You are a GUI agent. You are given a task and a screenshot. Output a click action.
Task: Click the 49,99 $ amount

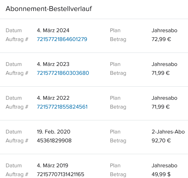coord(161,175)
